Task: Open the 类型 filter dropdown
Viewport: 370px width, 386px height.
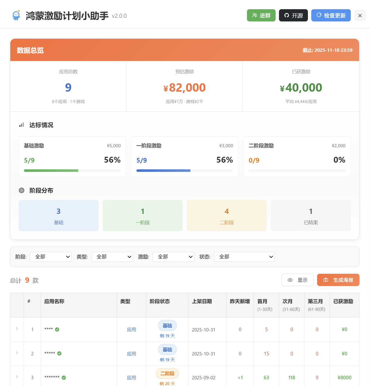Action: pos(112,257)
